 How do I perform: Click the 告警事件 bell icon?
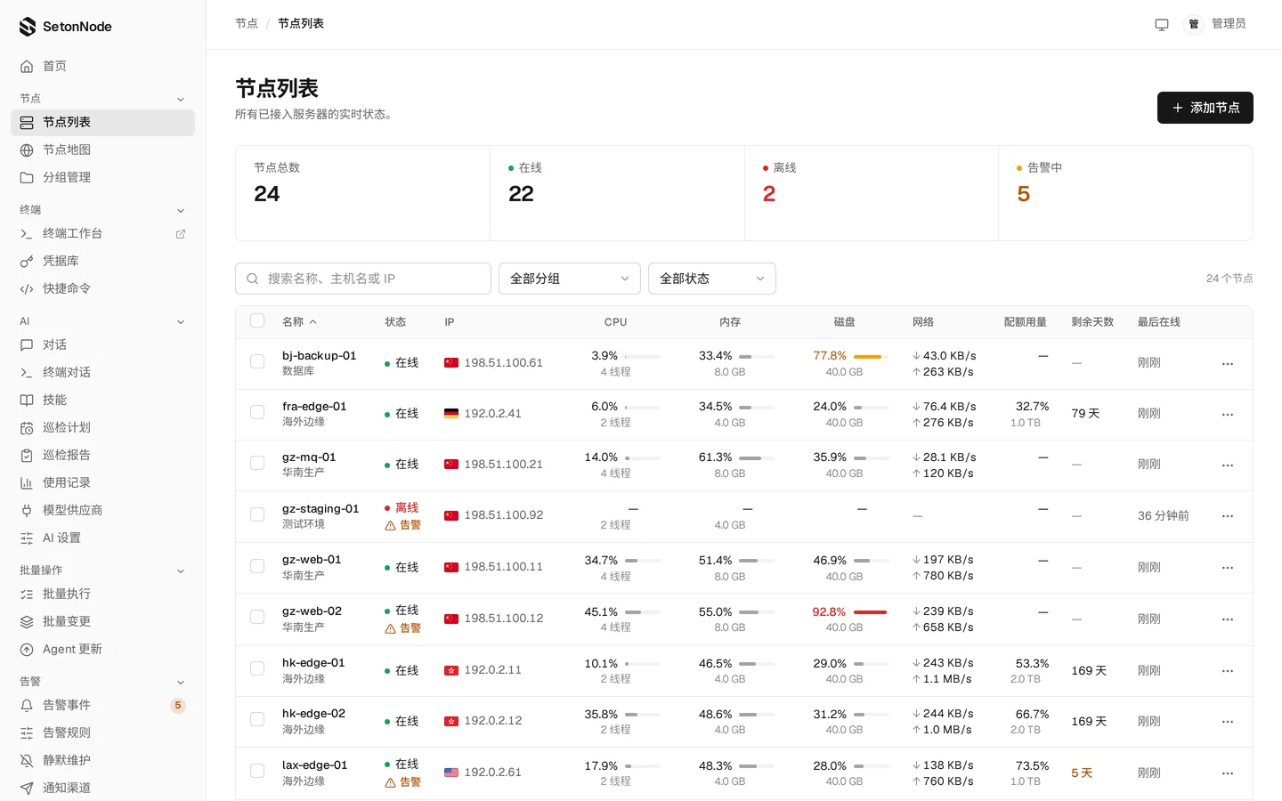[x=27, y=706]
